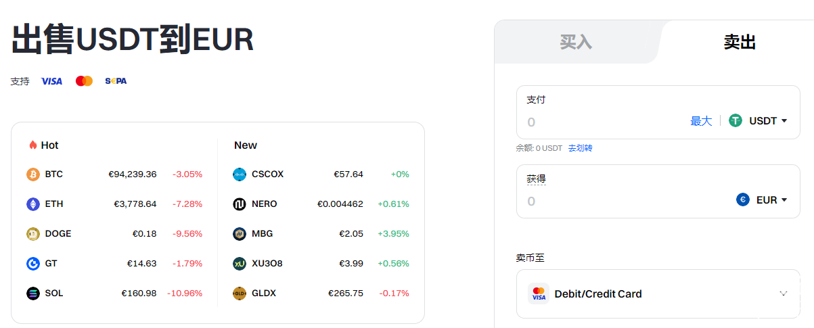
Task: Select the 卖出 tab
Action: click(x=739, y=42)
